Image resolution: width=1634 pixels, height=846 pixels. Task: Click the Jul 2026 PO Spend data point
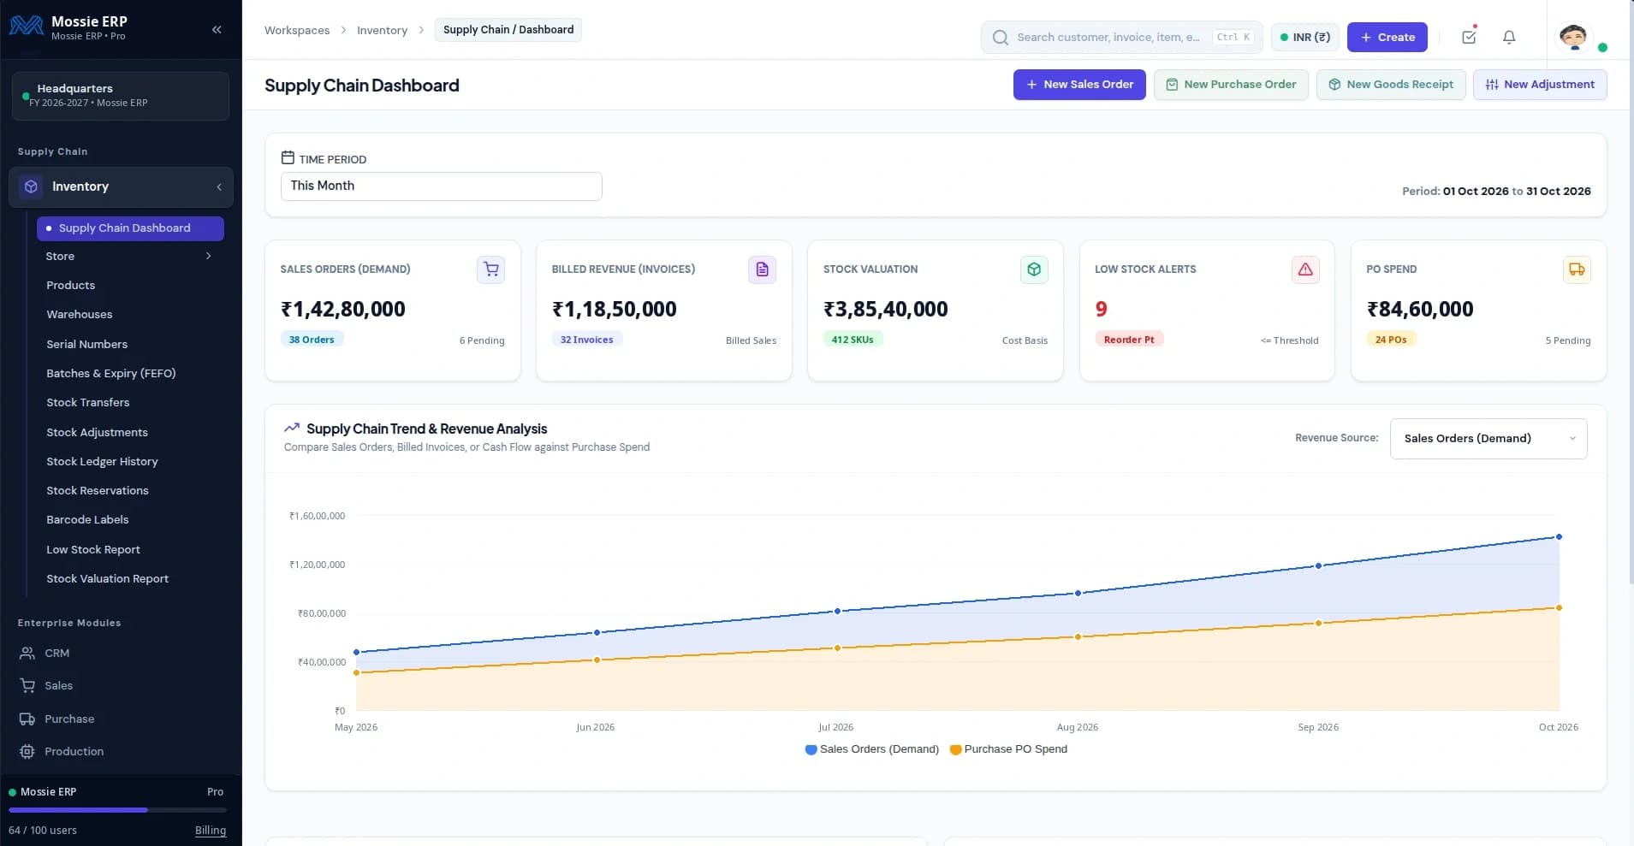[837, 648]
